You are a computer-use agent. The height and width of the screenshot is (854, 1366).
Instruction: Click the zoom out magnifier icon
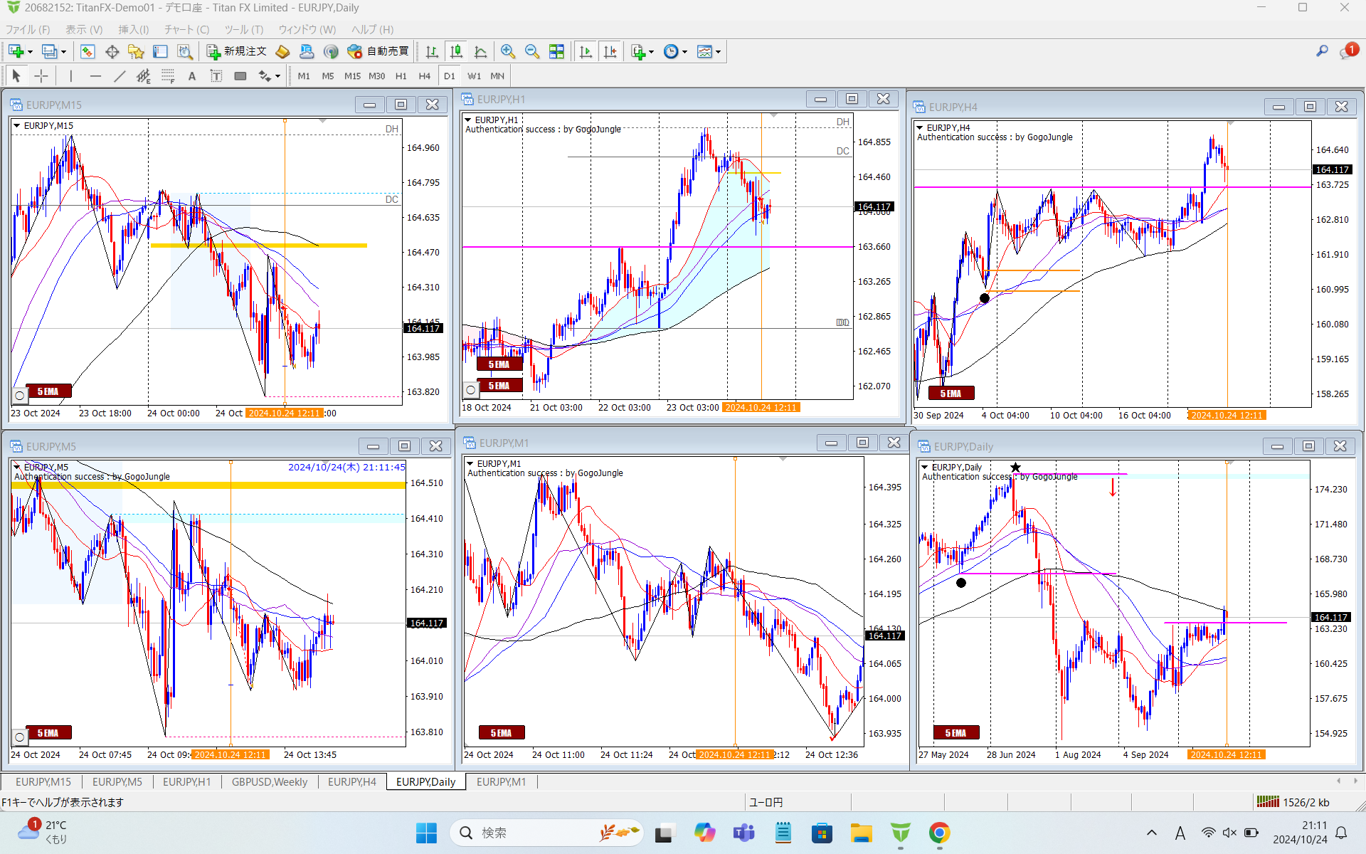pos(531,51)
